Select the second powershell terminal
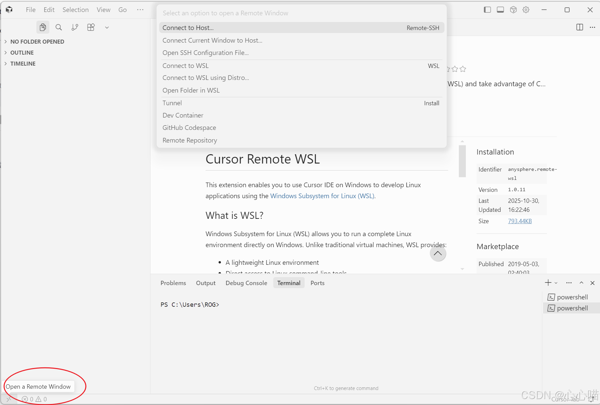This screenshot has height=405, width=600. click(571, 308)
